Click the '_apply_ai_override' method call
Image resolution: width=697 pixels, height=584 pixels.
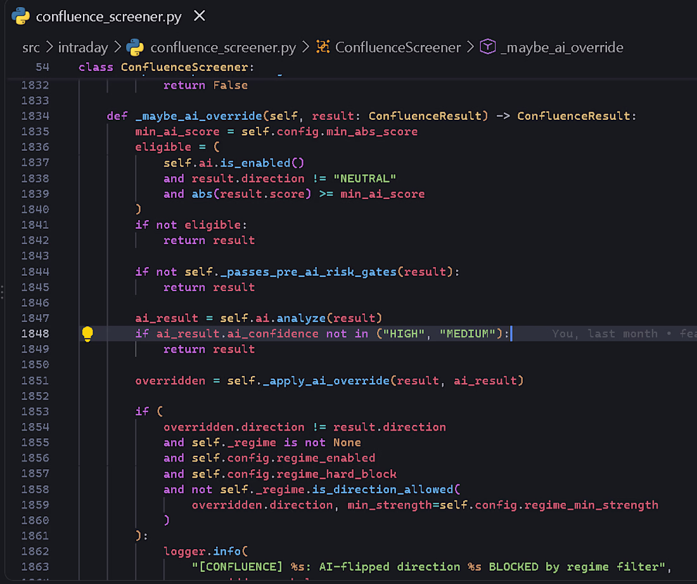click(x=326, y=380)
